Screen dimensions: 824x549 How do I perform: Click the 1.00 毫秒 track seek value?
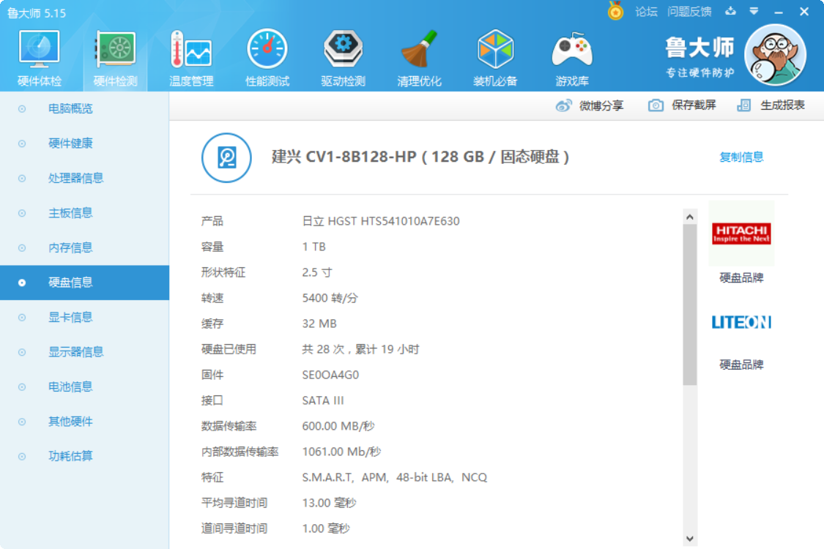point(325,529)
